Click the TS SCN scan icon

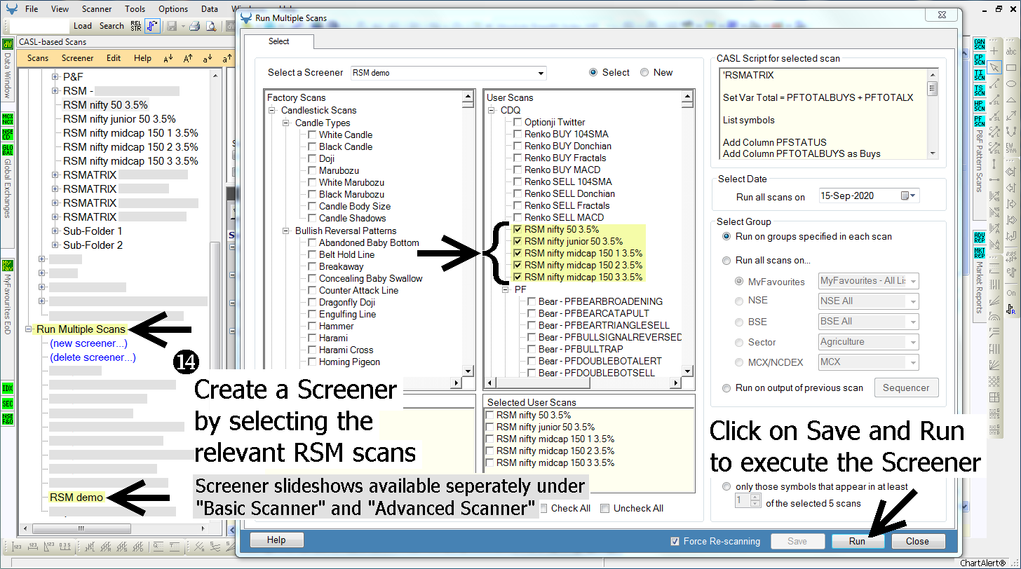click(980, 90)
